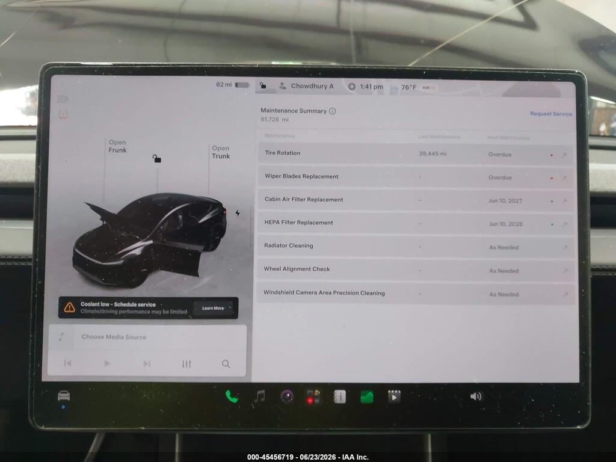Tap the coolant low warning triangle
Screen dimensions: 616x462
tap(70, 307)
